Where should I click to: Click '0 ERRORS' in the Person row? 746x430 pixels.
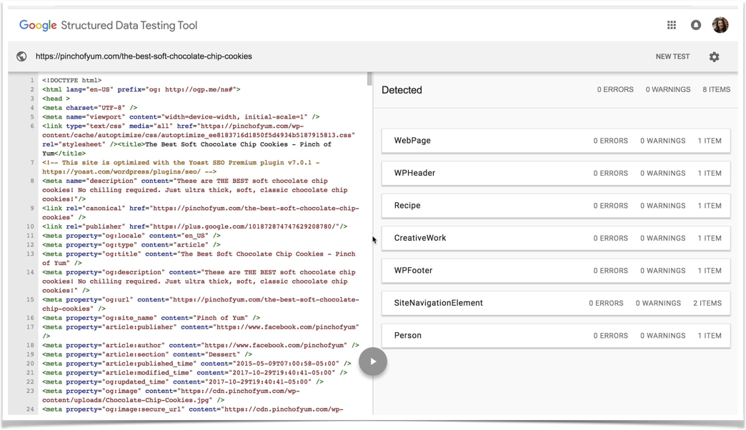click(x=610, y=335)
